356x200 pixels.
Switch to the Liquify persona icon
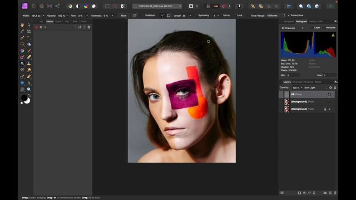coord(33,6)
